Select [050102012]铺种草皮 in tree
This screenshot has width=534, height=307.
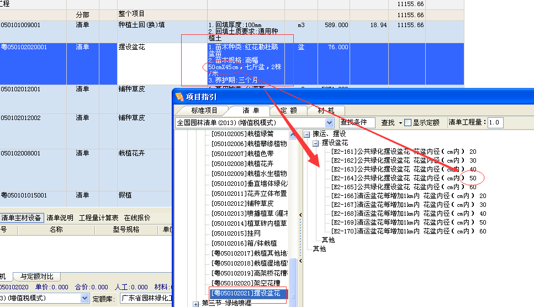pos(242,204)
